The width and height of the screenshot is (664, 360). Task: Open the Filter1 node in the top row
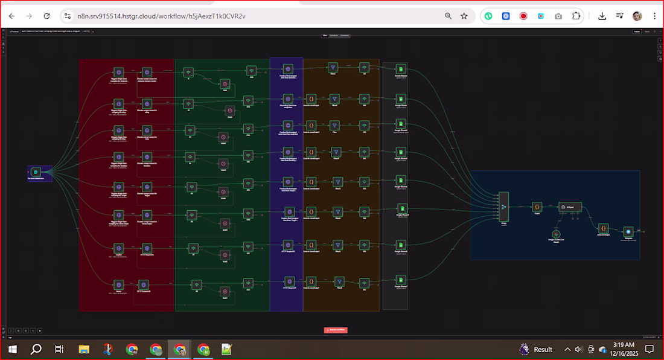(333, 67)
